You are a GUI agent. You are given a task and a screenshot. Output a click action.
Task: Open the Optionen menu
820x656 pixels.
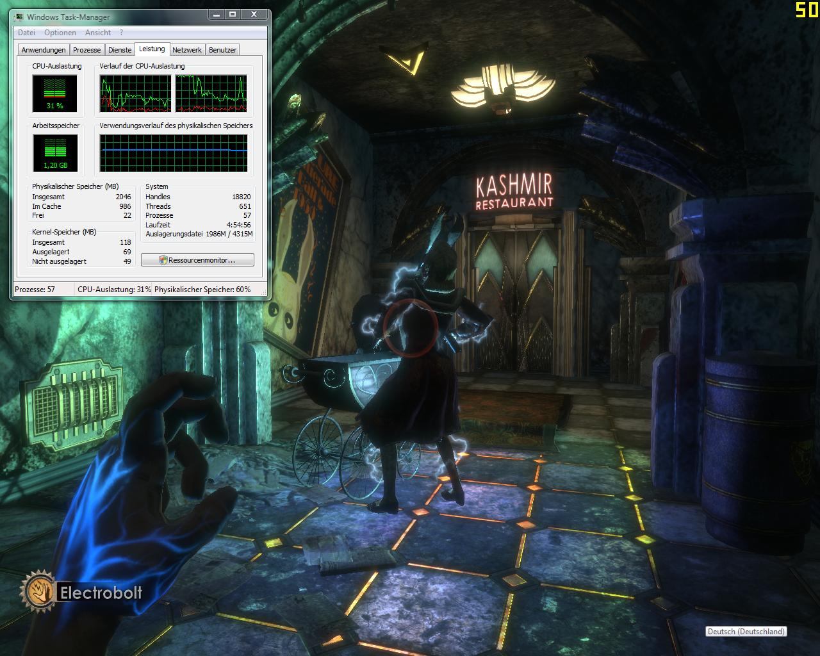tap(60, 33)
